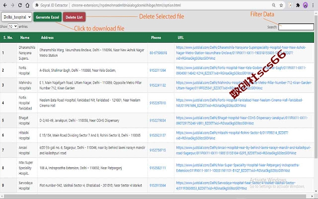318x199 pixels.
Task: Open the extensions puzzle-piece icon
Action: 298,5
